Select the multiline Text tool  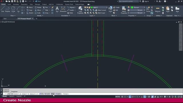(57, 9)
